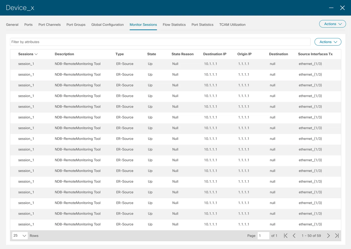Image resolution: width=351 pixels, height=249 pixels.
Task: Click the Rows label in footer
Action: (34, 236)
